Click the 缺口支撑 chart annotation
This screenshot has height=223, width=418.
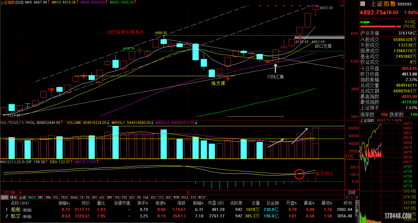click(323, 46)
